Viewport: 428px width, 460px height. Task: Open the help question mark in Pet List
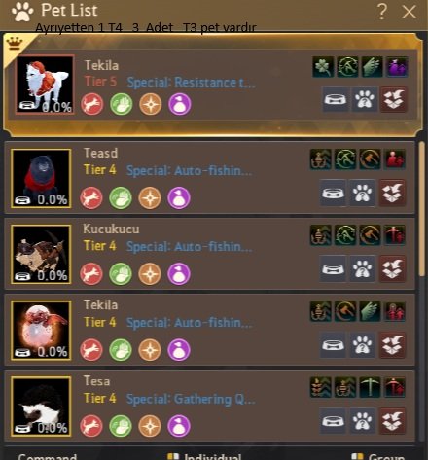[x=382, y=12]
